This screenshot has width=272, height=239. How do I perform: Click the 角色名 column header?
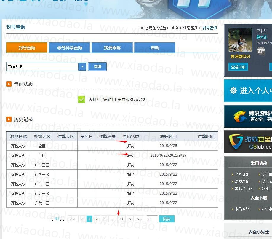(x=87, y=136)
